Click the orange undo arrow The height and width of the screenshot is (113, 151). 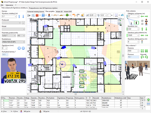[74, 15]
